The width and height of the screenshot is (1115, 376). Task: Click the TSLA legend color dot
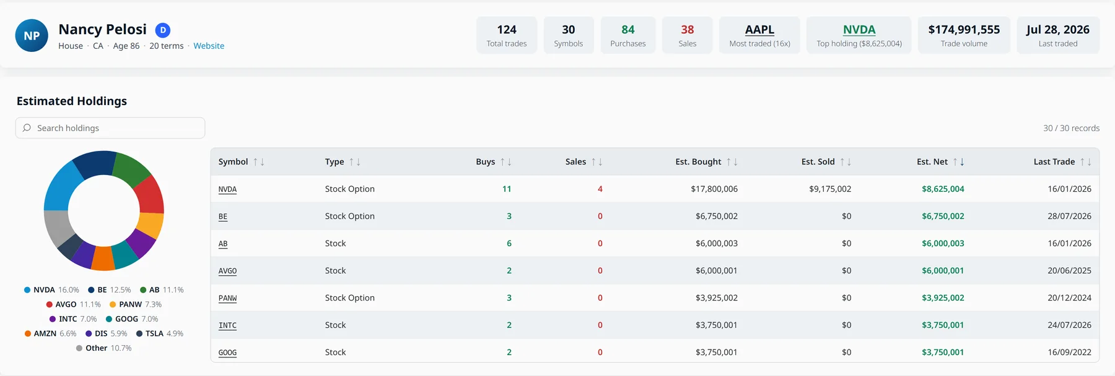(x=139, y=333)
